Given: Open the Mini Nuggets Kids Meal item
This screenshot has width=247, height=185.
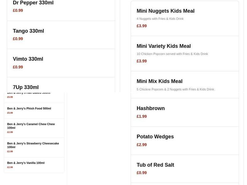Looking at the screenshot, I should (x=165, y=11).
